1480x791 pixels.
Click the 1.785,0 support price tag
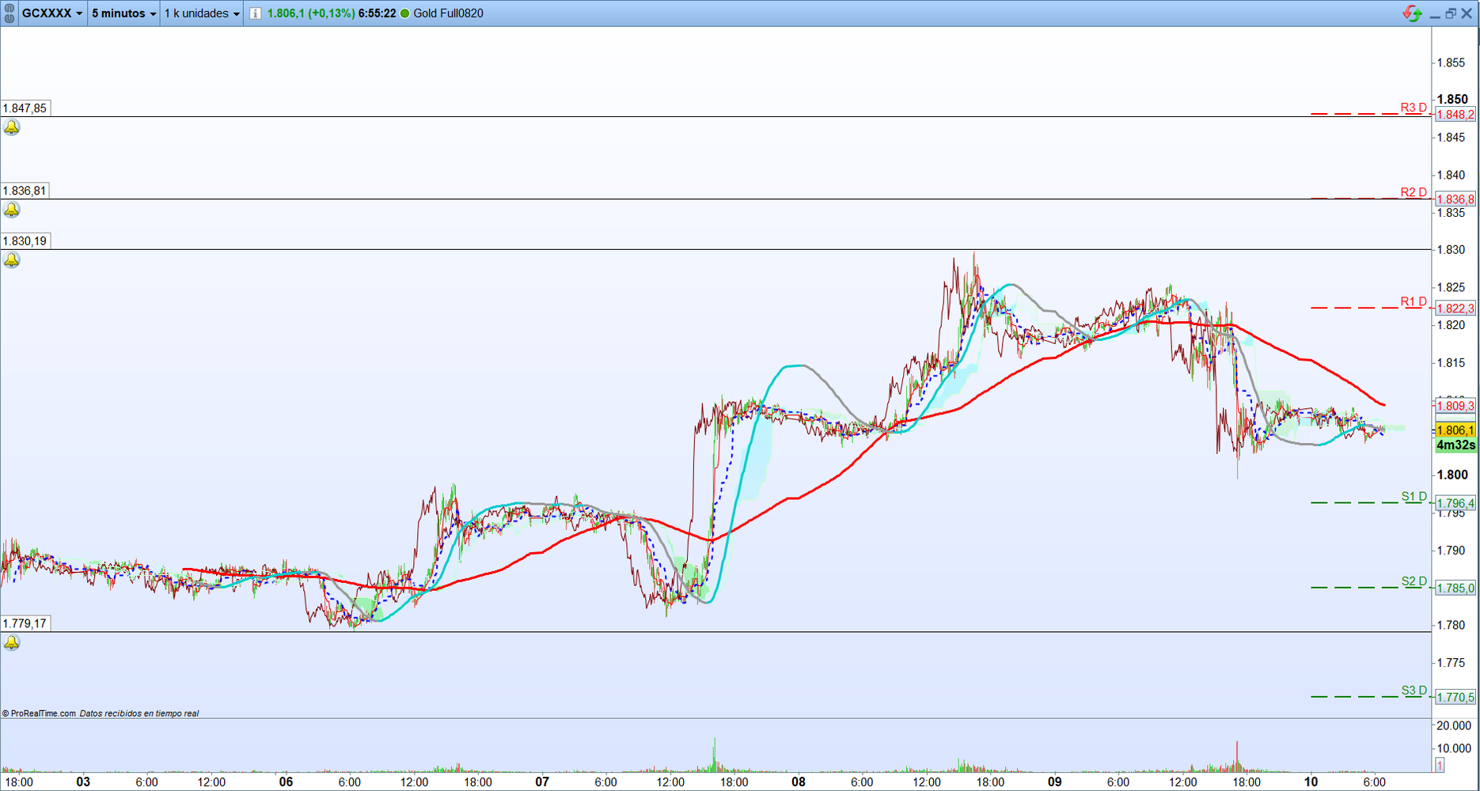tap(1455, 588)
